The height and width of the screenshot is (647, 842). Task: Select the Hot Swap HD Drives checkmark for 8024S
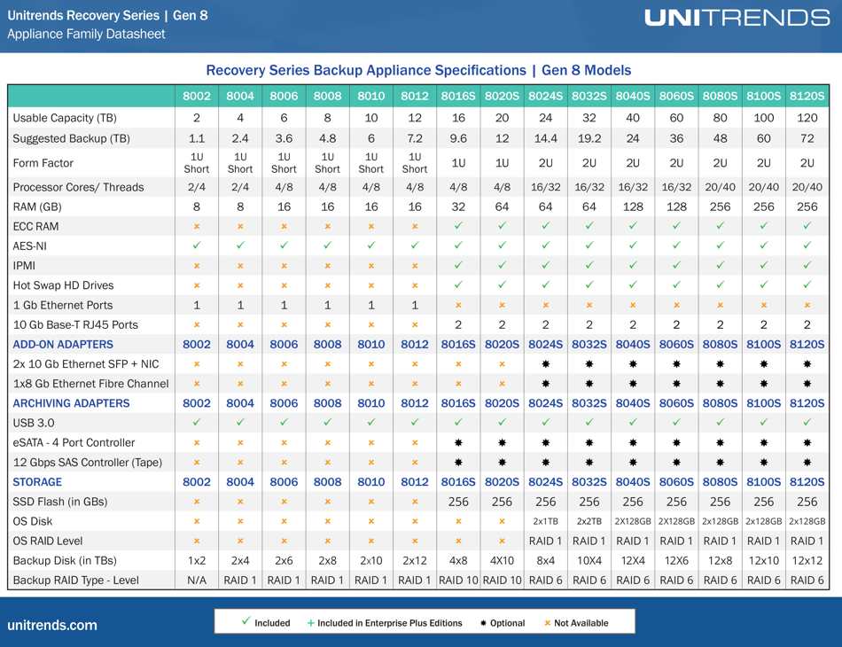545,285
